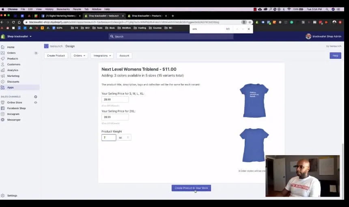Open Marketing section
Viewport: 349px width, 207px height.
pyautogui.click(x=13, y=76)
